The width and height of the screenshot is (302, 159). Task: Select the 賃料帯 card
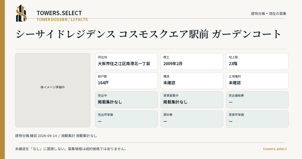pos(192,119)
